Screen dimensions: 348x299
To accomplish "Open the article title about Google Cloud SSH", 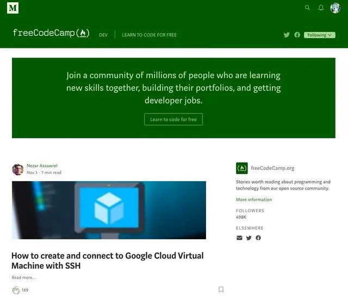I will tap(108, 260).
